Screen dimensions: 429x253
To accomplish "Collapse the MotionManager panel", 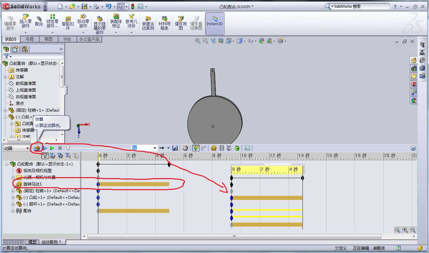I will pyautogui.click(x=413, y=148).
